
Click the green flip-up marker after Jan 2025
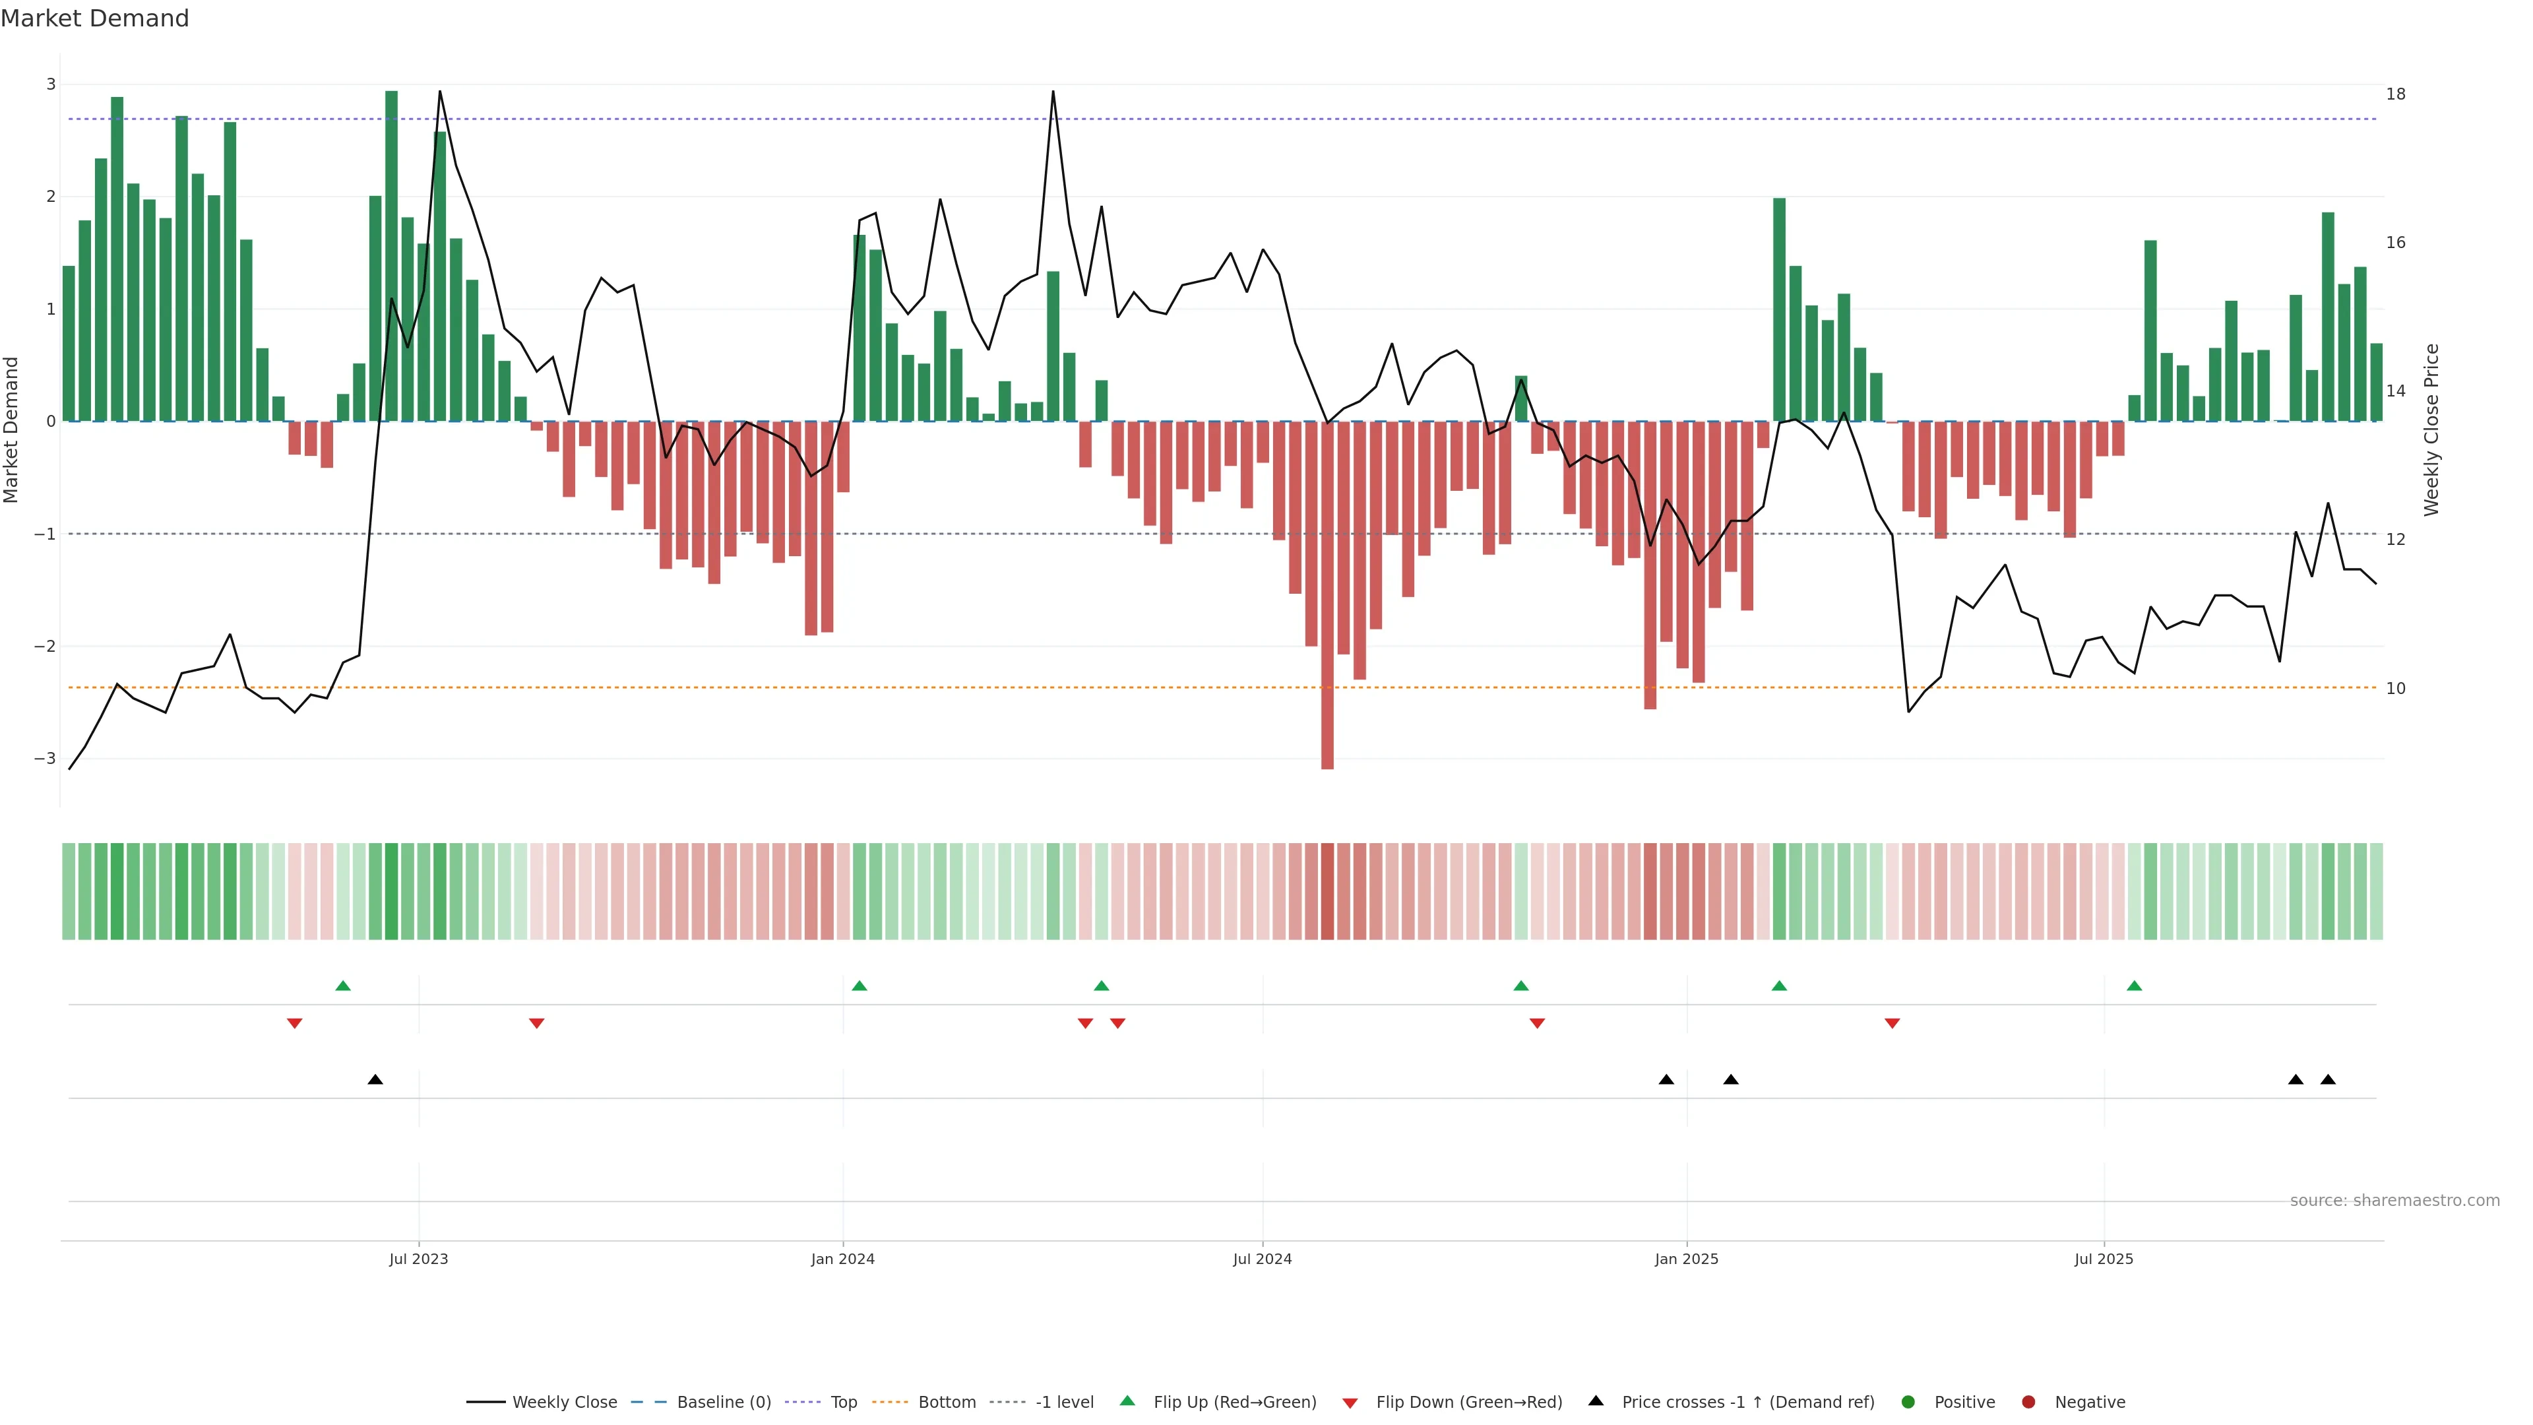coord(1779,986)
